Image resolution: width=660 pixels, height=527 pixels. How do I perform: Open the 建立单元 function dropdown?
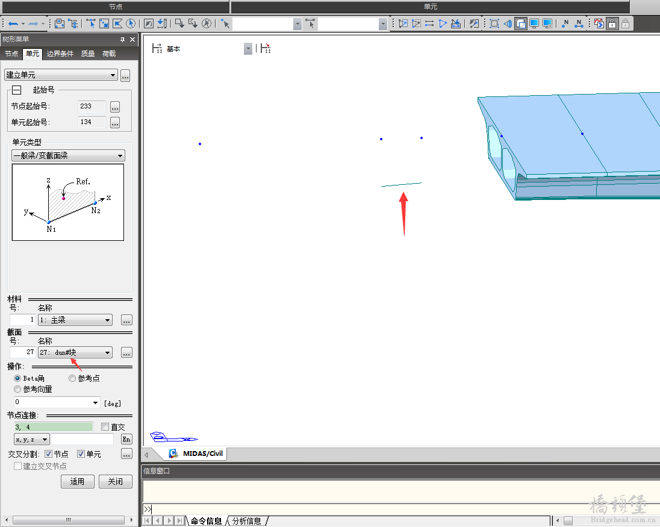tap(61, 75)
